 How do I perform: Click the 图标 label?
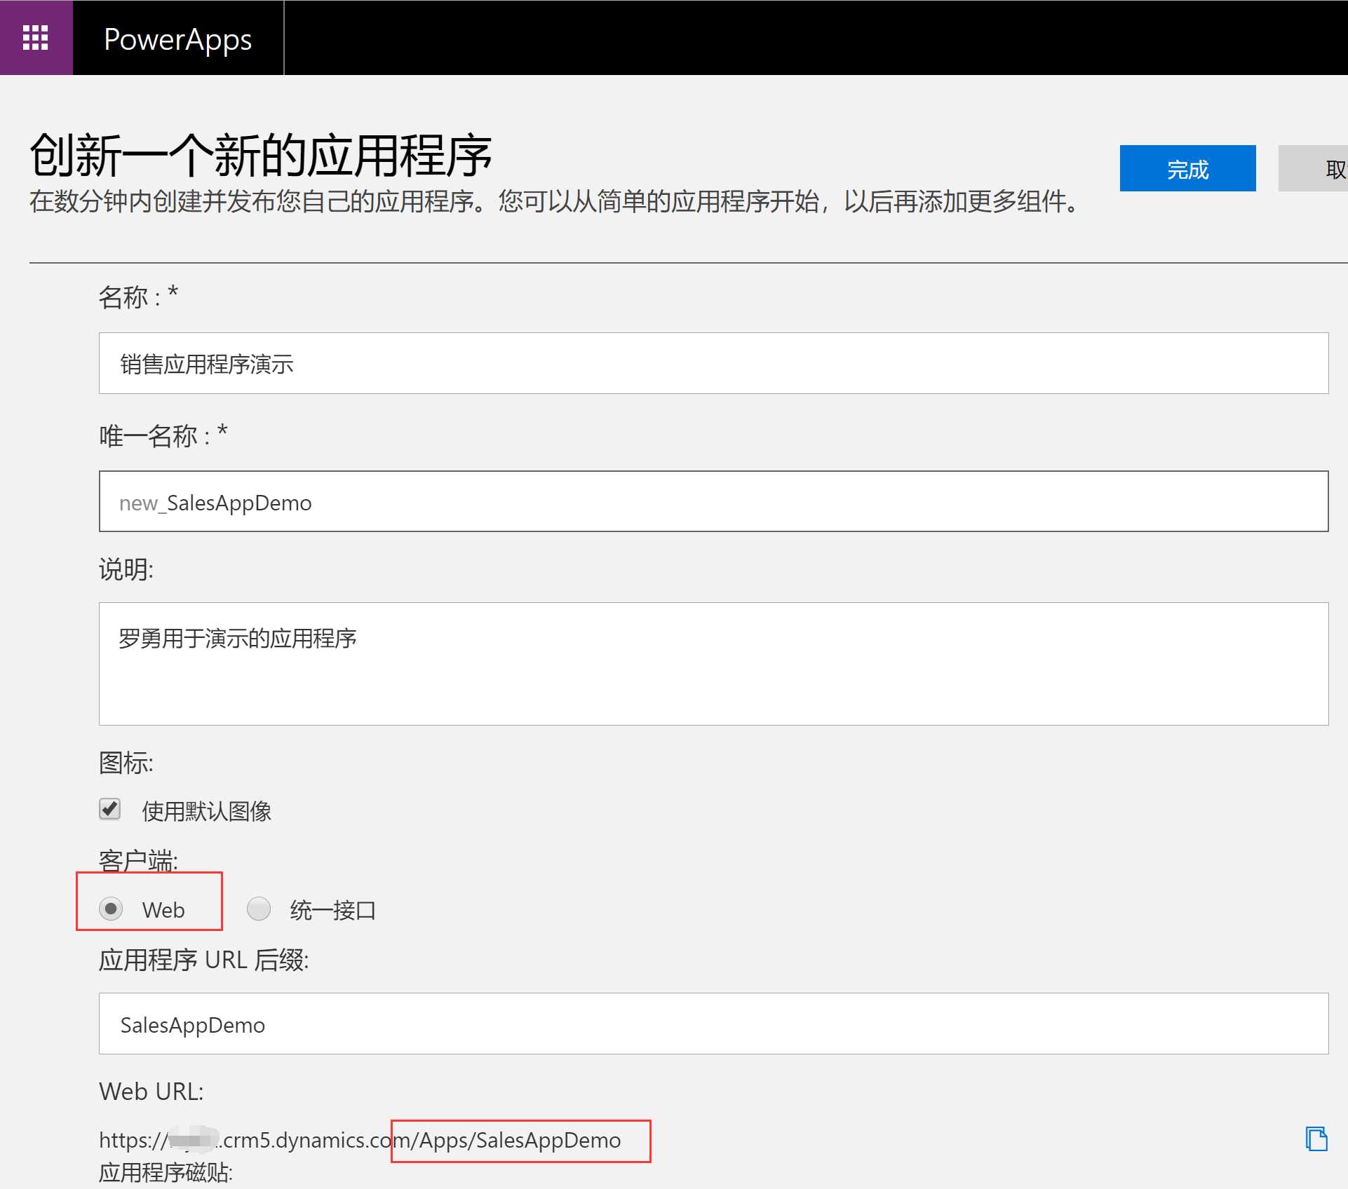click(126, 762)
